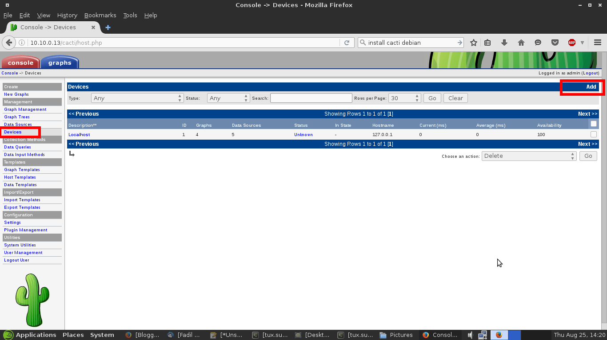Viewport: 607px width, 340px height.
Task: Tick the select-all checkbox in table header
Action: tap(594, 124)
